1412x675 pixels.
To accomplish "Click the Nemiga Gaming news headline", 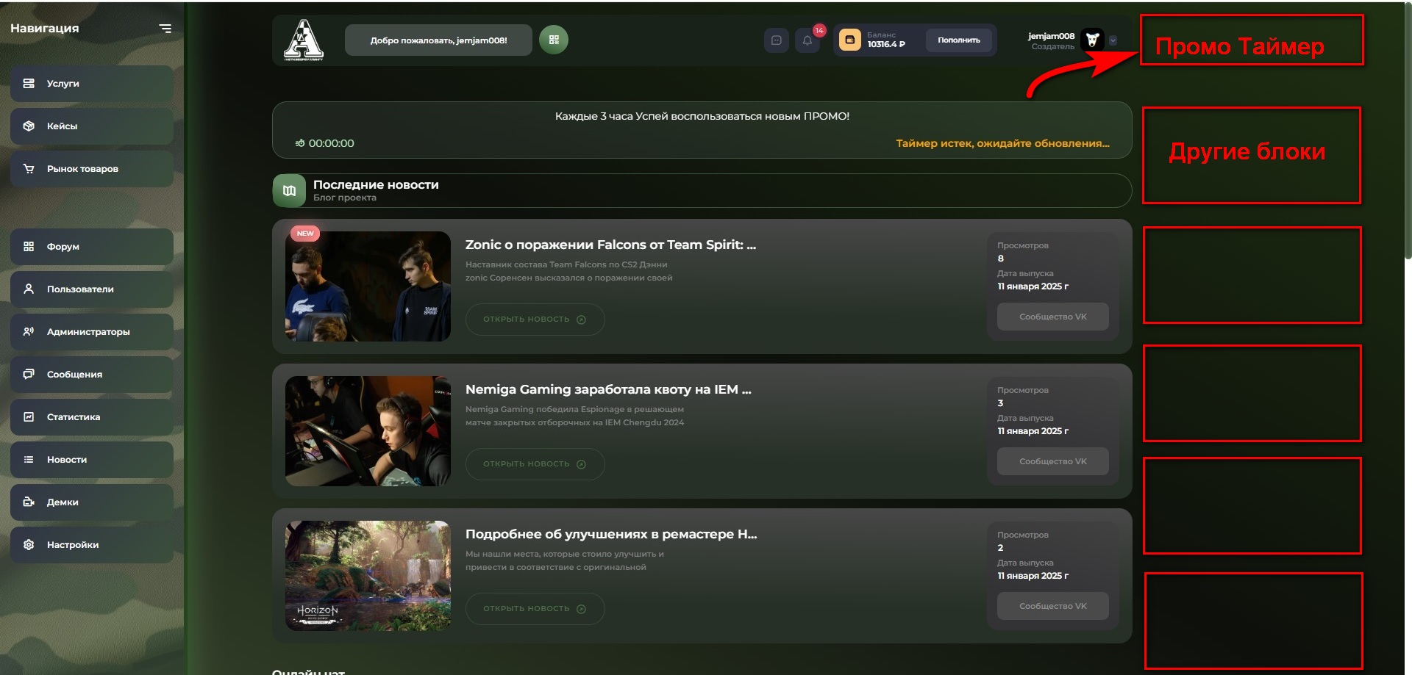I will pos(608,389).
